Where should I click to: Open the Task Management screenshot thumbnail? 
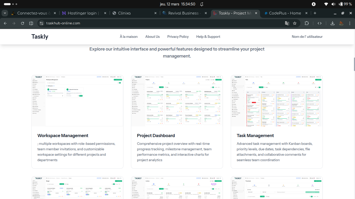pyautogui.click(x=277, y=101)
